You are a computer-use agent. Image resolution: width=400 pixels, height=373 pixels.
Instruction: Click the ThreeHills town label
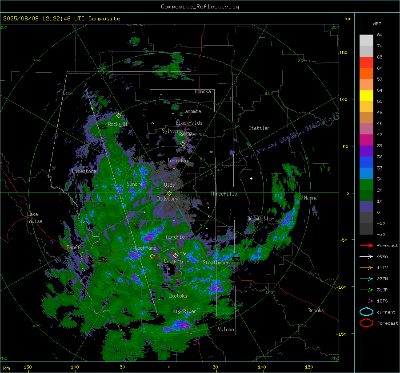[224, 194]
